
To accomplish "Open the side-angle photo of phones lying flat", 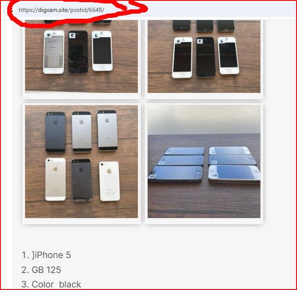I will pyautogui.click(x=204, y=161).
